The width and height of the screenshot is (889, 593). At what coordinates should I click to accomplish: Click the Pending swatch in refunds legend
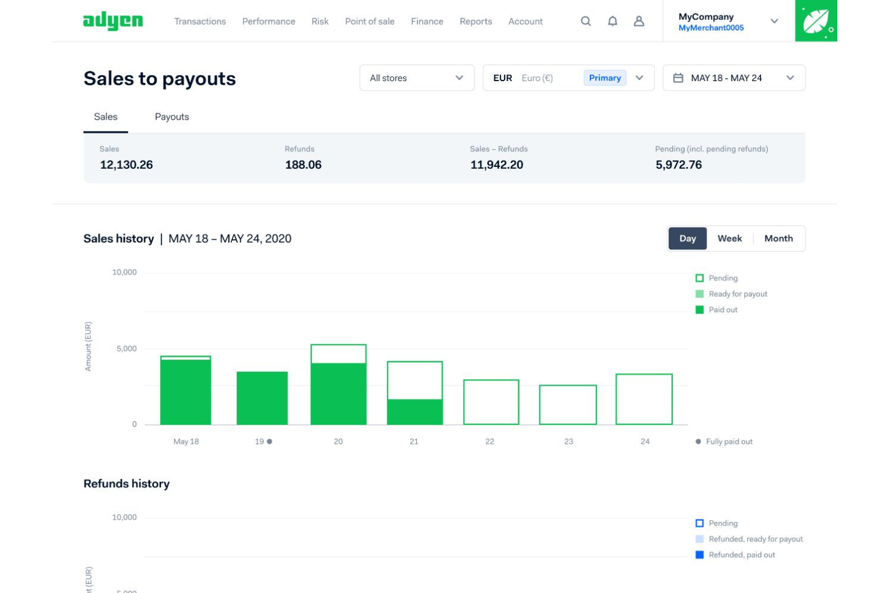point(699,523)
